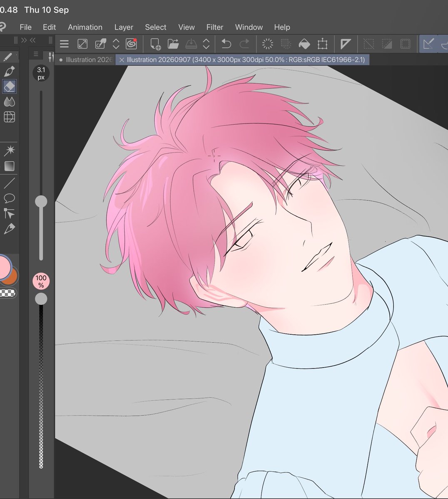This screenshot has width=448, height=499.
Task: Click the 100% opacity indicator
Action: (41, 281)
